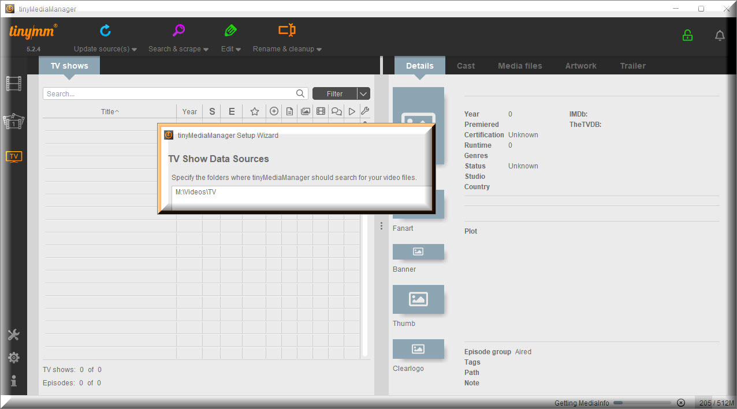Sort by the Title column header
This screenshot has width=737, height=409.
point(110,112)
